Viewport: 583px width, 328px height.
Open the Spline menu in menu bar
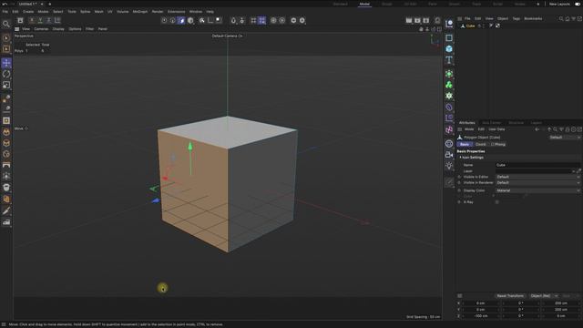85,12
